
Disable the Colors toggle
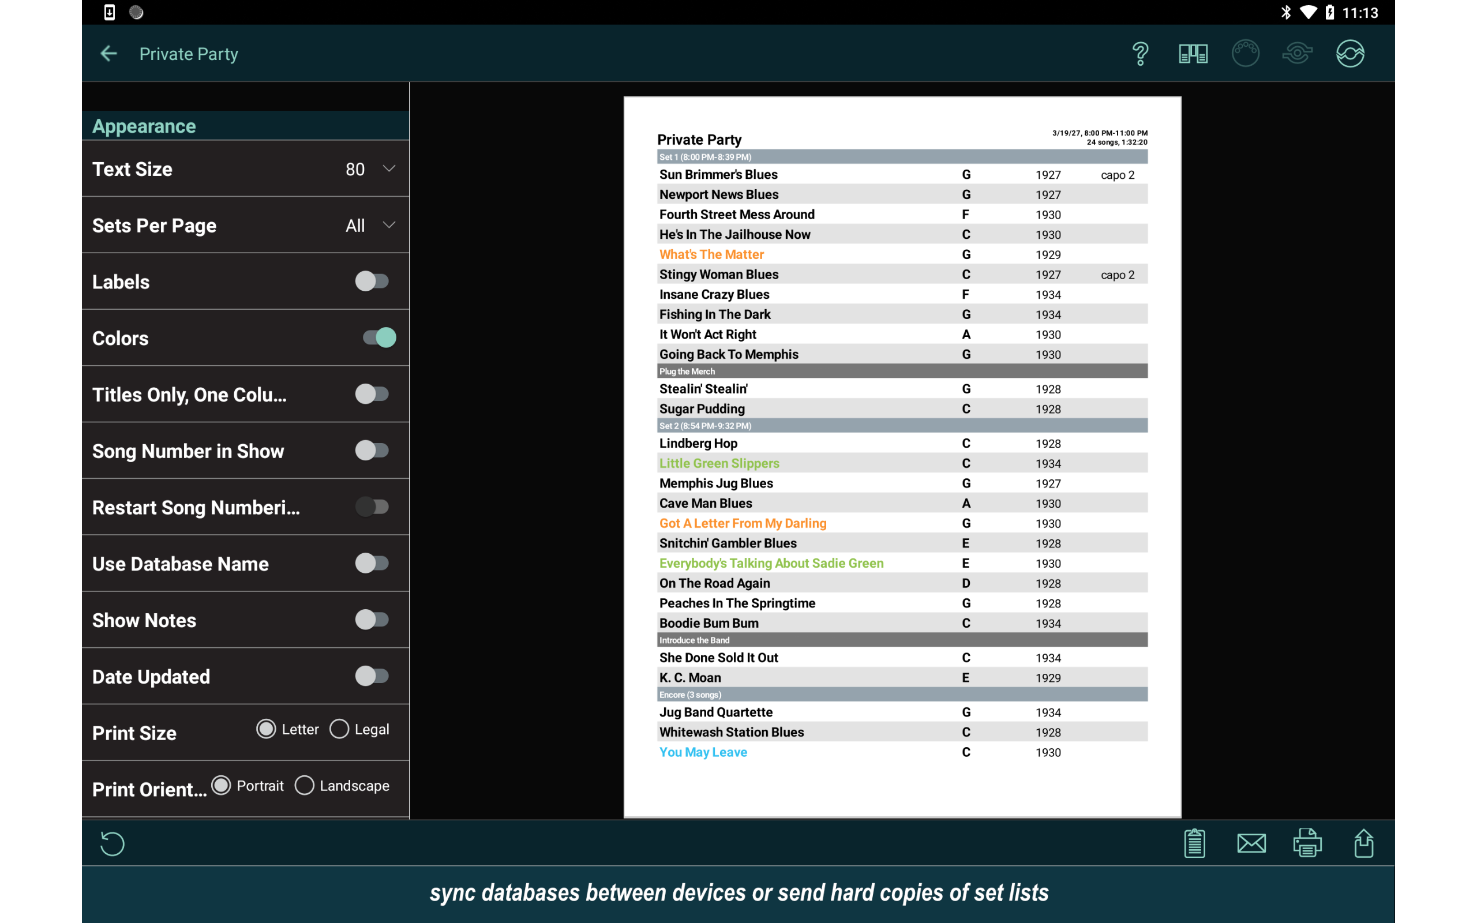[x=379, y=337]
